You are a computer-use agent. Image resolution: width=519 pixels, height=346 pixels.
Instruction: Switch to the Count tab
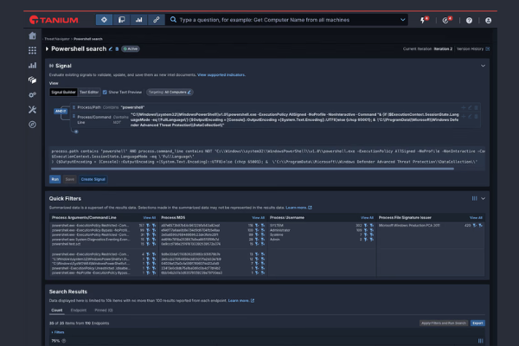coord(56,311)
